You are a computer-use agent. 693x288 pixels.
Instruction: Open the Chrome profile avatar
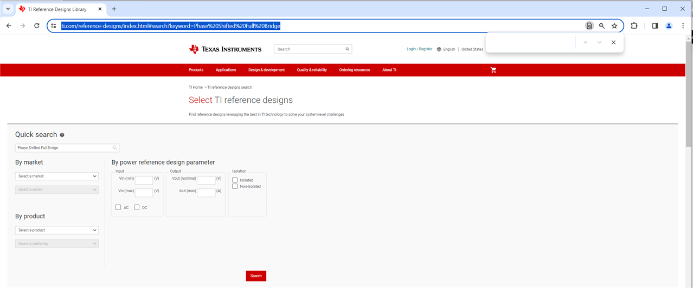669,25
